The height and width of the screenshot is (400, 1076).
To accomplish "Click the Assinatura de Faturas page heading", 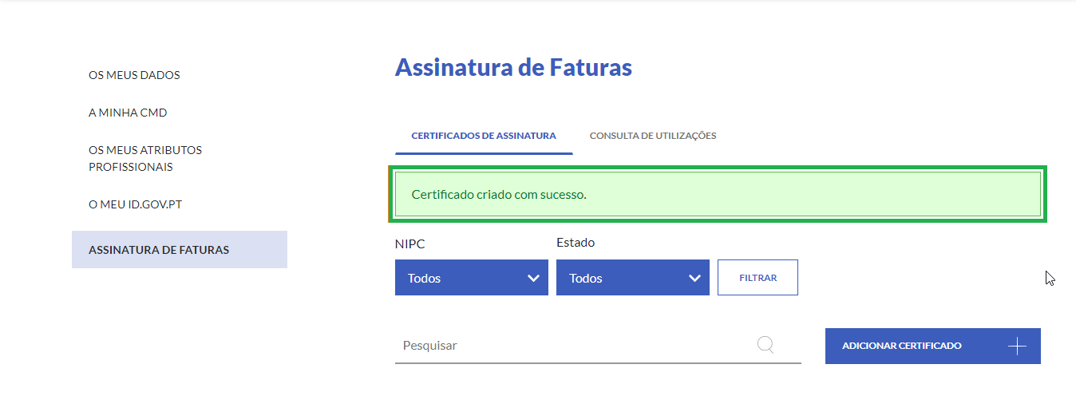I will tap(513, 68).
